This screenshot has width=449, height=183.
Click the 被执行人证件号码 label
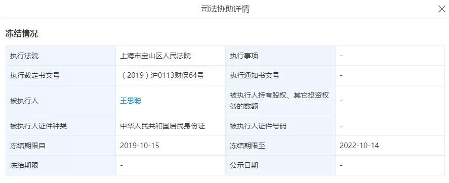258,126
